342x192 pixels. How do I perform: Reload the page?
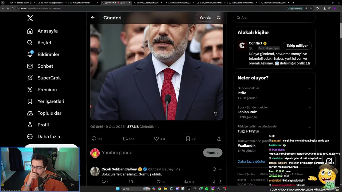pos(12,8)
